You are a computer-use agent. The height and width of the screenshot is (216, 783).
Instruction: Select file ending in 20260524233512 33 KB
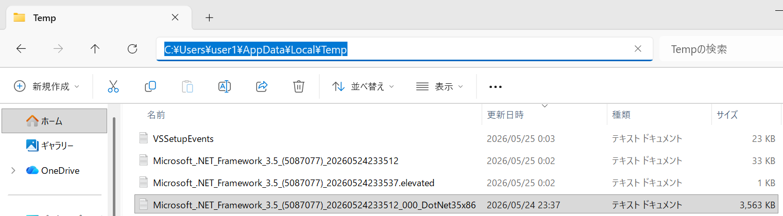coord(455,160)
